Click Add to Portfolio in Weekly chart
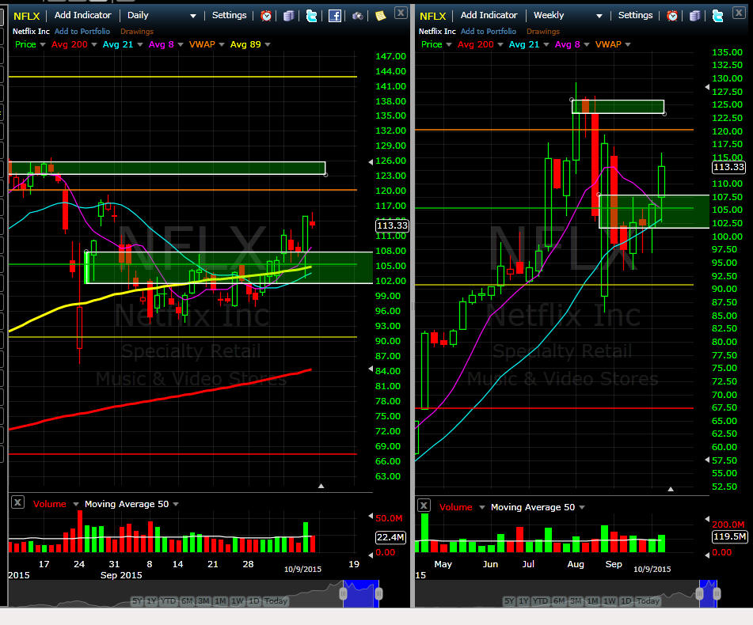 (x=489, y=31)
